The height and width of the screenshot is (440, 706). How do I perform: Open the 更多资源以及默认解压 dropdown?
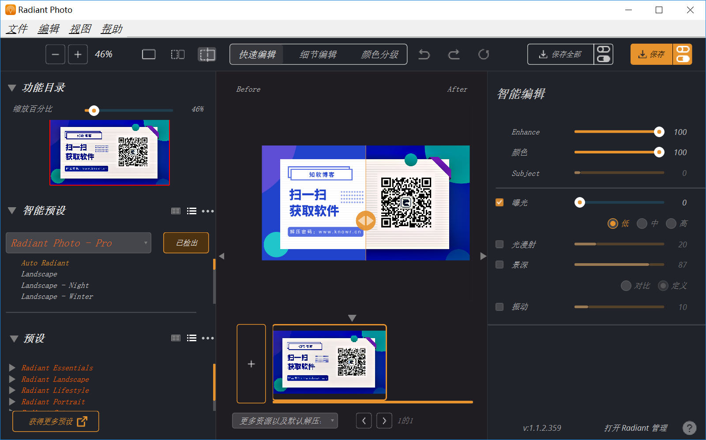285,421
